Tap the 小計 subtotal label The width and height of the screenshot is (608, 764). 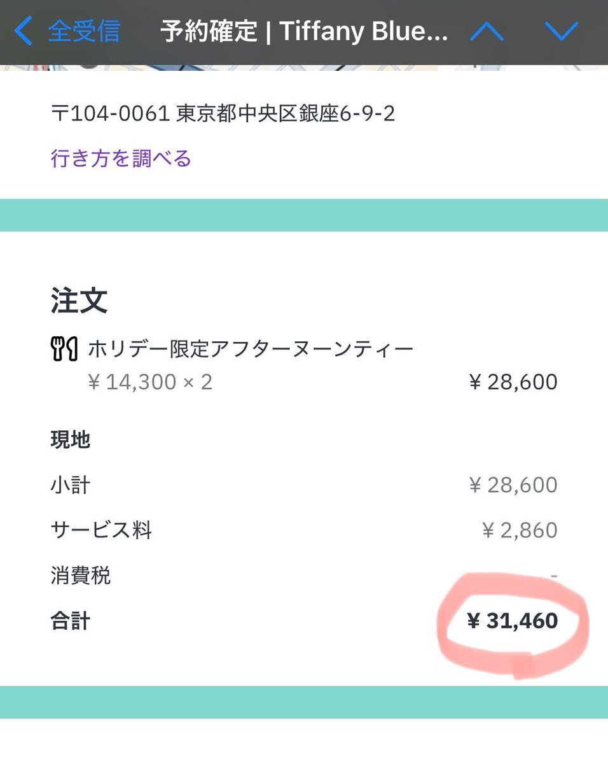point(70,485)
